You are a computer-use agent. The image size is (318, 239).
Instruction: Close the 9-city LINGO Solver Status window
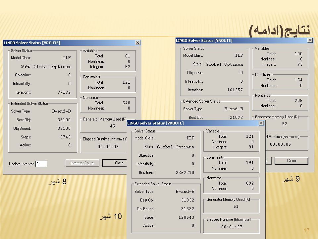pos(310,40)
